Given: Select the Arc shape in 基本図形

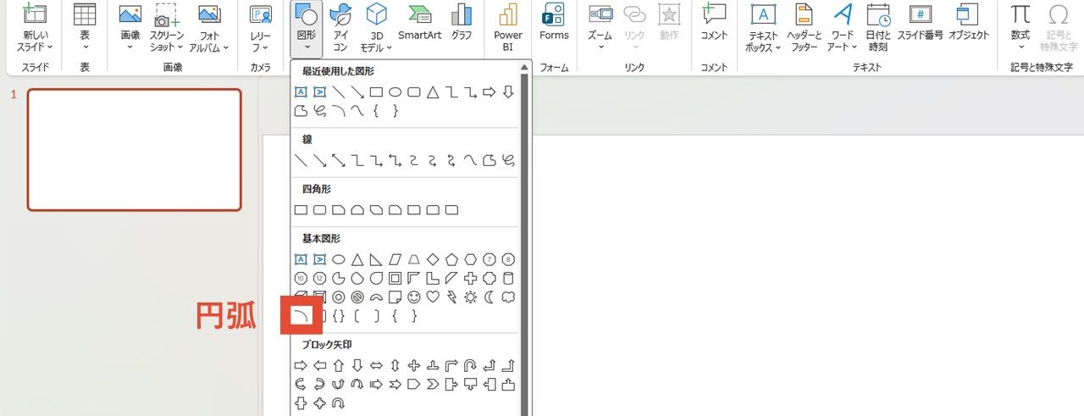Looking at the screenshot, I should pos(301,315).
